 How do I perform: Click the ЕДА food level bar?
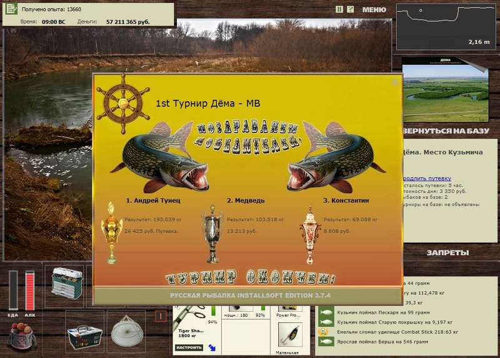point(13,290)
